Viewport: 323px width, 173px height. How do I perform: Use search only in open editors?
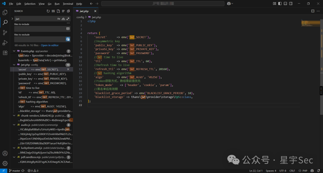click(x=68, y=29)
